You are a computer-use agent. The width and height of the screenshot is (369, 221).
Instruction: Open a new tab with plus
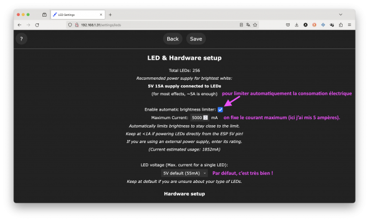pos(110,15)
